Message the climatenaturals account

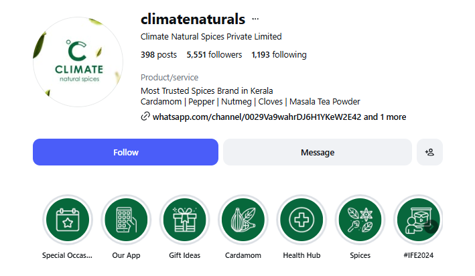pyautogui.click(x=317, y=152)
